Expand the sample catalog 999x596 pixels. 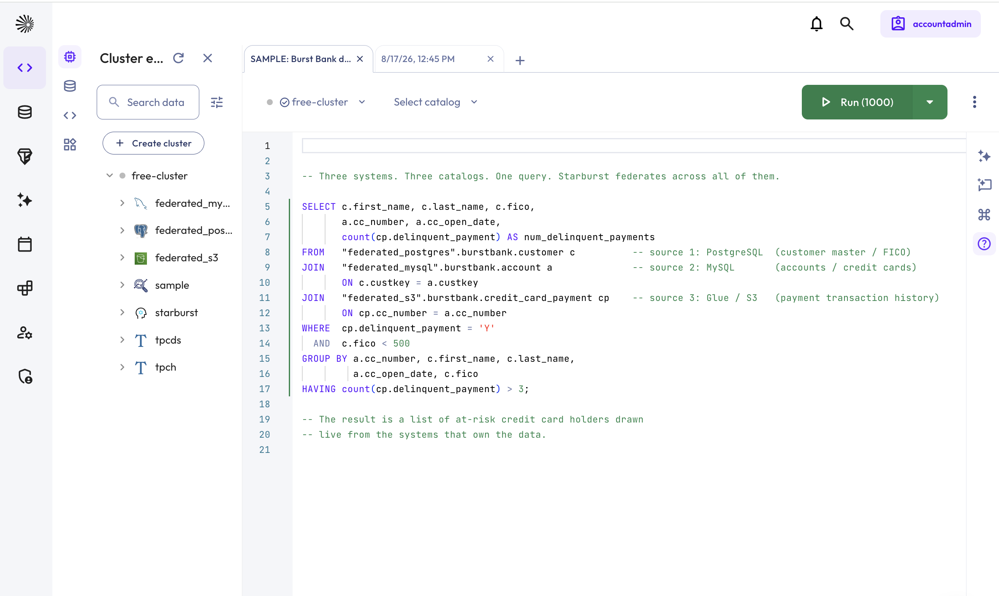pos(122,285)
